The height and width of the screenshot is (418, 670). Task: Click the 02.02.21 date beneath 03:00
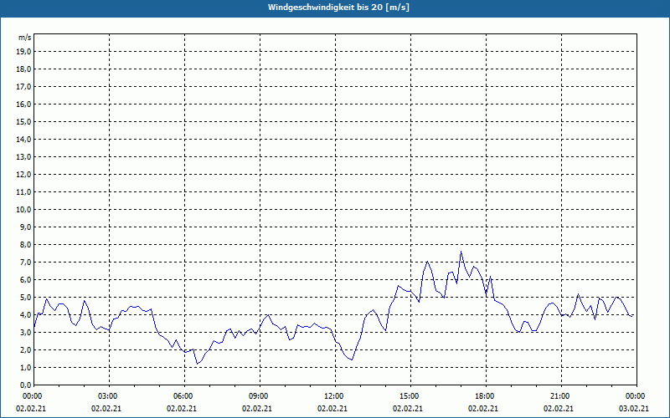point(106,408)
